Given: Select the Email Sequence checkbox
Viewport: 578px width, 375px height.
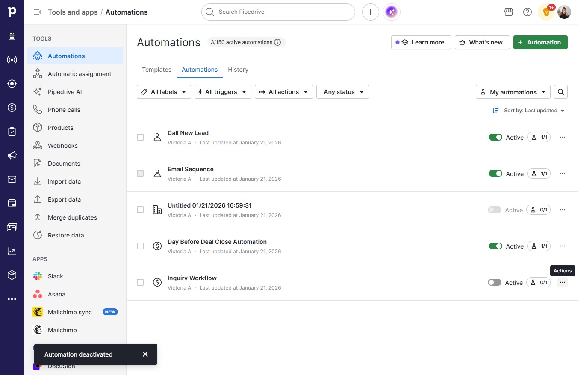Looking at the screenshot, I should click(x=140, y=173).
